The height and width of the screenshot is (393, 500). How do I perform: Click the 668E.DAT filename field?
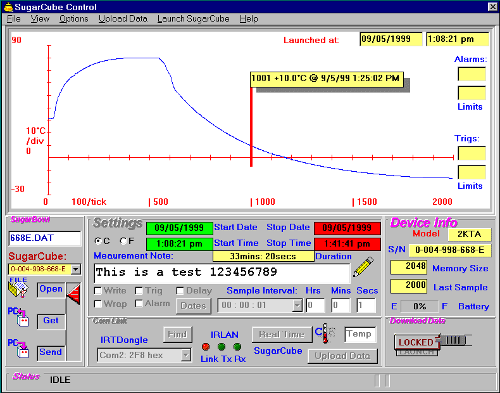point(45,238)
